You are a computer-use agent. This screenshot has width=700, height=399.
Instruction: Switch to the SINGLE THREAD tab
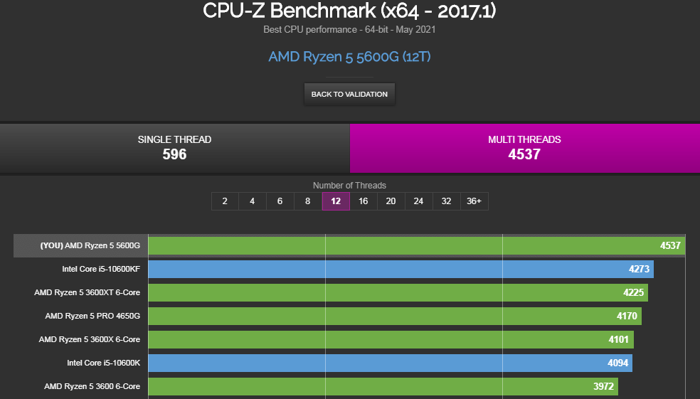(x=174, y=148)
